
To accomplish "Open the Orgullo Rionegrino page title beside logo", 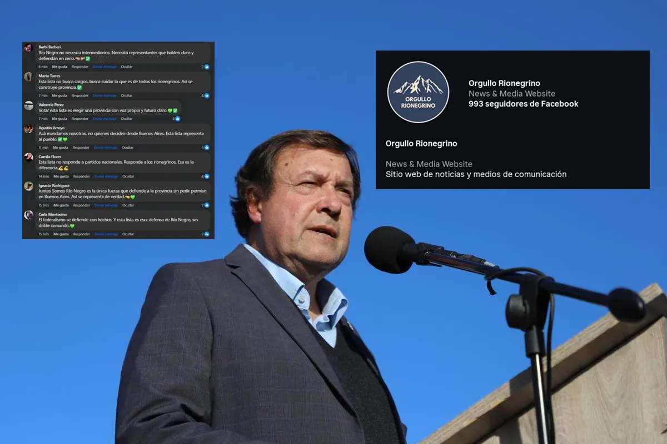I will coord(504,83).
